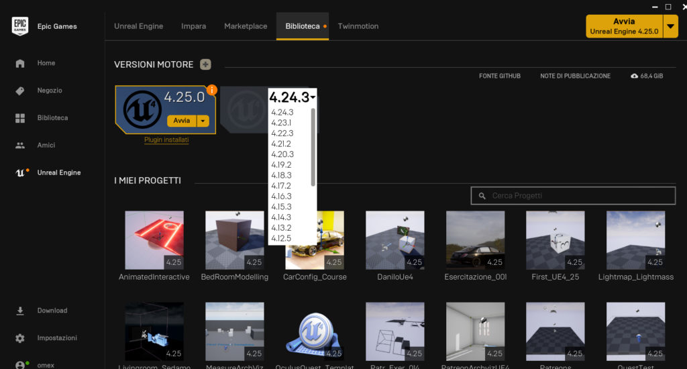The height and width of the screenshot is (369, 687).
Task: Switch to Marketplace tab
Action: coord(246,26)
